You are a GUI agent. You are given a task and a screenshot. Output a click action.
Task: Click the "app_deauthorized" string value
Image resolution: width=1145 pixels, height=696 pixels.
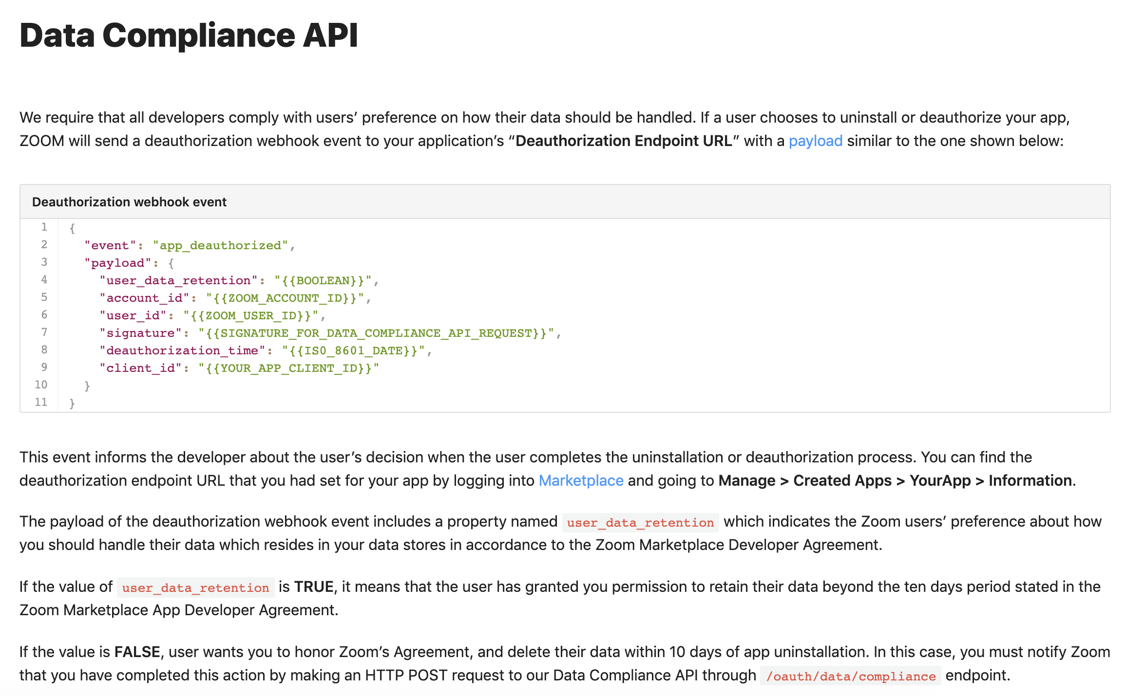click(x=220, y=245)
